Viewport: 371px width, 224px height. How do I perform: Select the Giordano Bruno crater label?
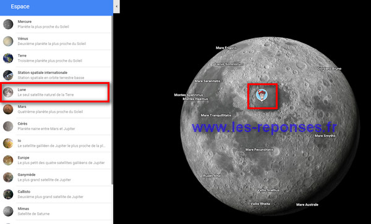(x=329, y=68)
